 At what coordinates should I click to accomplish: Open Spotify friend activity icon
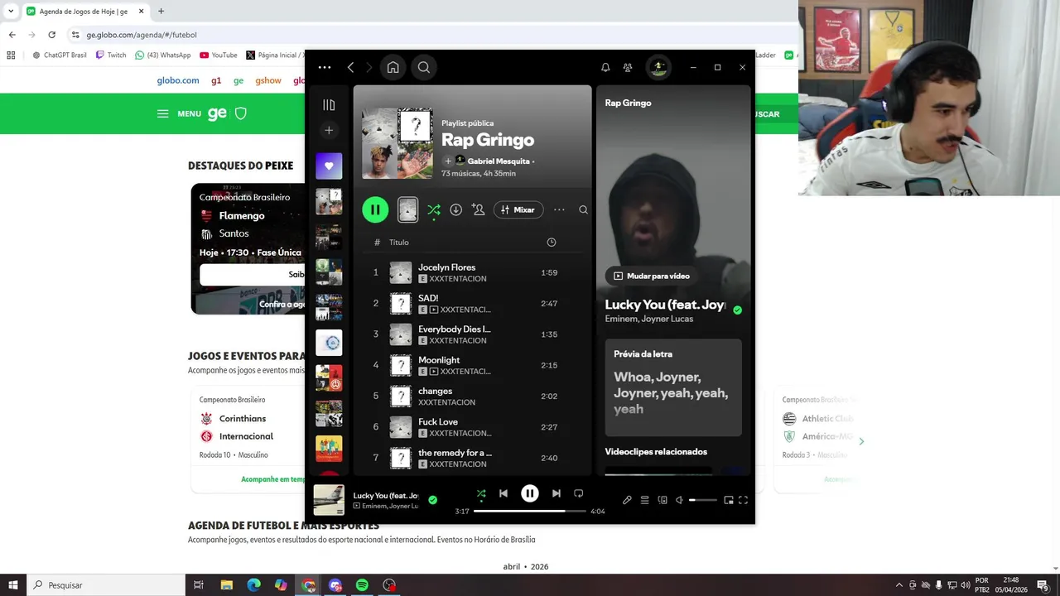pyautogui.click(x=628, y=68)
